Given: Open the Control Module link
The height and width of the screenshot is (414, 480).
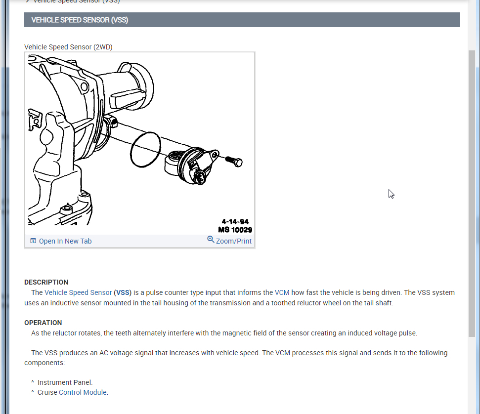Looking at the screenshot, I should coord(83,392).
